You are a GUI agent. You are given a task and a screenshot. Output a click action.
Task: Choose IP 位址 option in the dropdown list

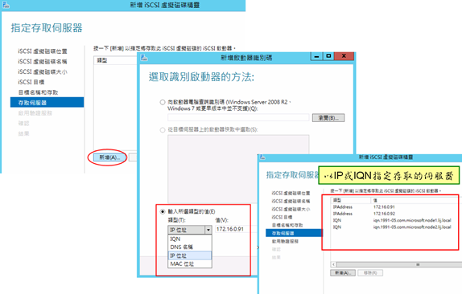point(190,255)
